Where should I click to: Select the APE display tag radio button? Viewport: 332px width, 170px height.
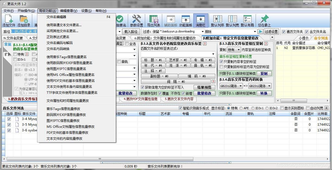point(241,108)
